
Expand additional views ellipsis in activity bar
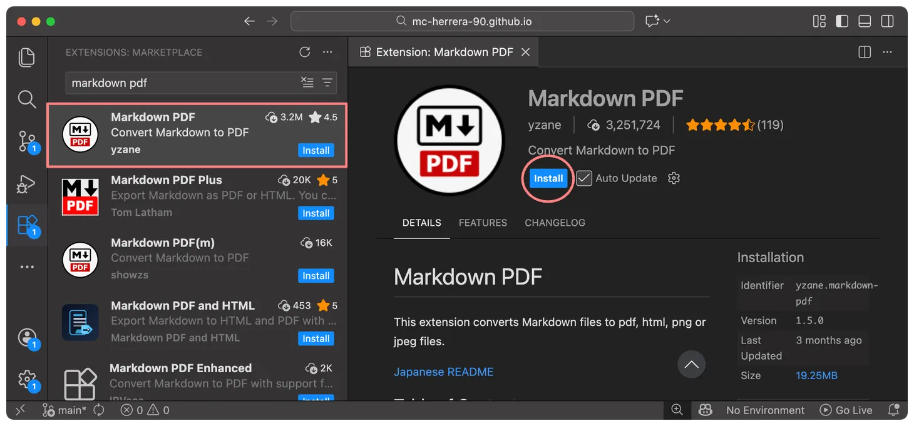26,267
